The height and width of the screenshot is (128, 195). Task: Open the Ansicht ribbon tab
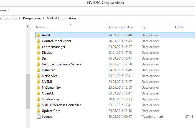[x=5, y=10]
